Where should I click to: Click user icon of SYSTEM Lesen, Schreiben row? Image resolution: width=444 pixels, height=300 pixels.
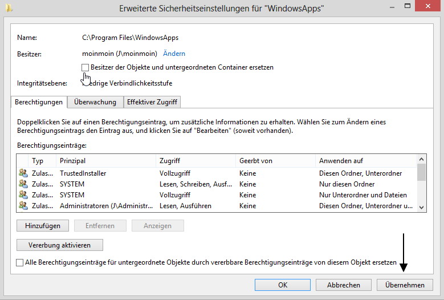coord(23,184)
